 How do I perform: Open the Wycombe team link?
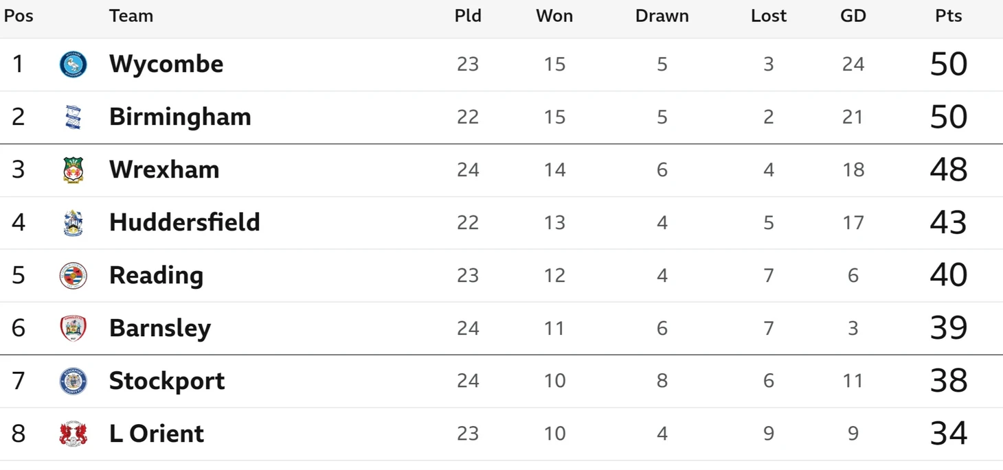[166, 64]
